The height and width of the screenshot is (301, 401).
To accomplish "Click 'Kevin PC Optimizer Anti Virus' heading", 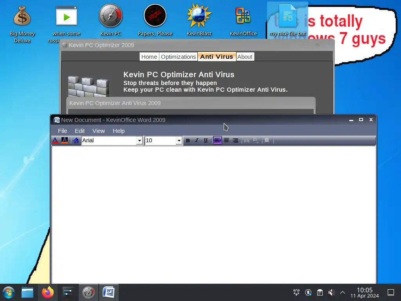I will 179,74.
